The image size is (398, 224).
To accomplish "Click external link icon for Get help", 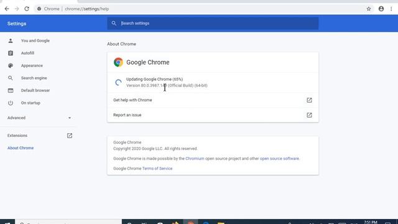I will [309, 100].
